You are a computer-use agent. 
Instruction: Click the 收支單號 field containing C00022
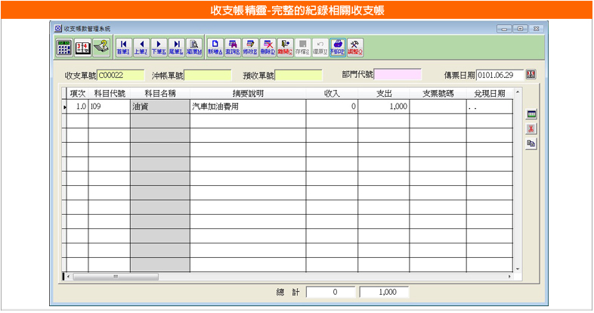(x=119, y=75)
